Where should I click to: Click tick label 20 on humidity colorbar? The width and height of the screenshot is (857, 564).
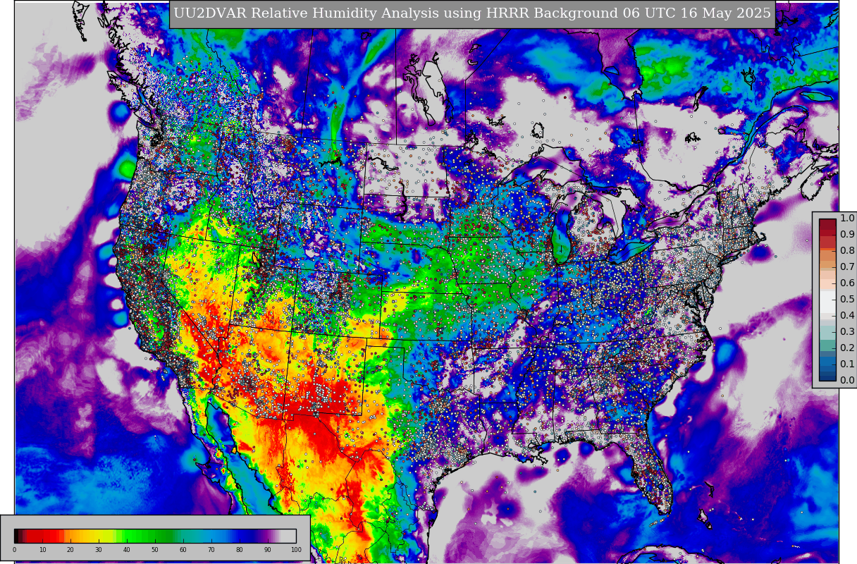pos(70,550)
